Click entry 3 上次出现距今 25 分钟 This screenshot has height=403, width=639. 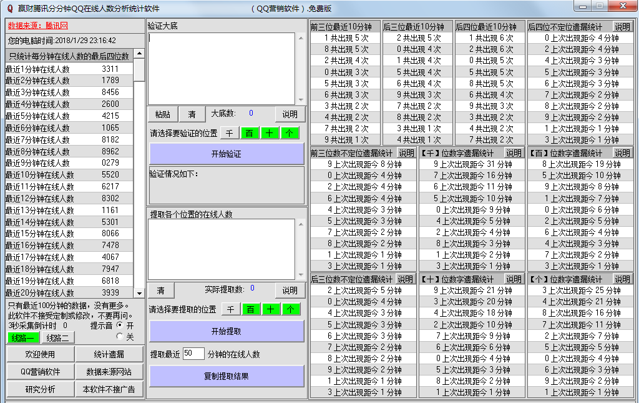click(581, 291)
